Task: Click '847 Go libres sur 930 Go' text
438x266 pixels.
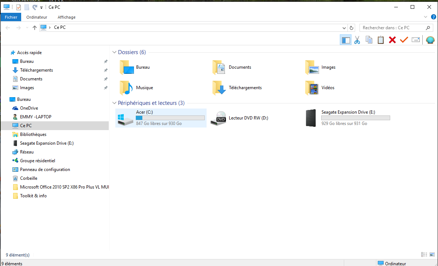Action: (x=159, y=123)
